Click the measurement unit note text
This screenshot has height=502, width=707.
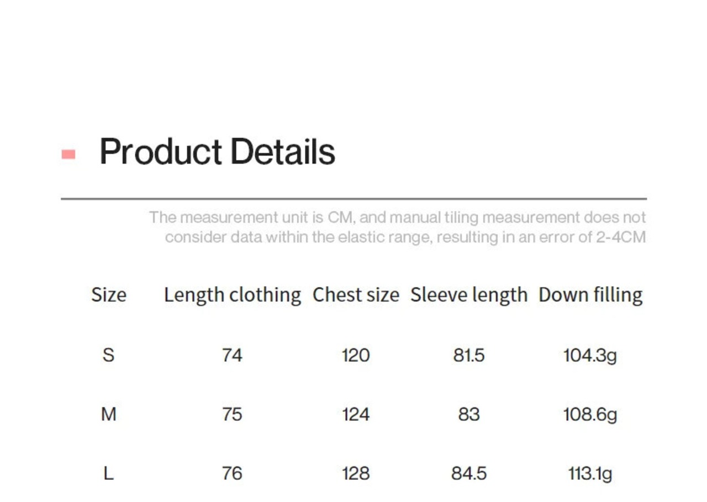(x=398, y=227)
